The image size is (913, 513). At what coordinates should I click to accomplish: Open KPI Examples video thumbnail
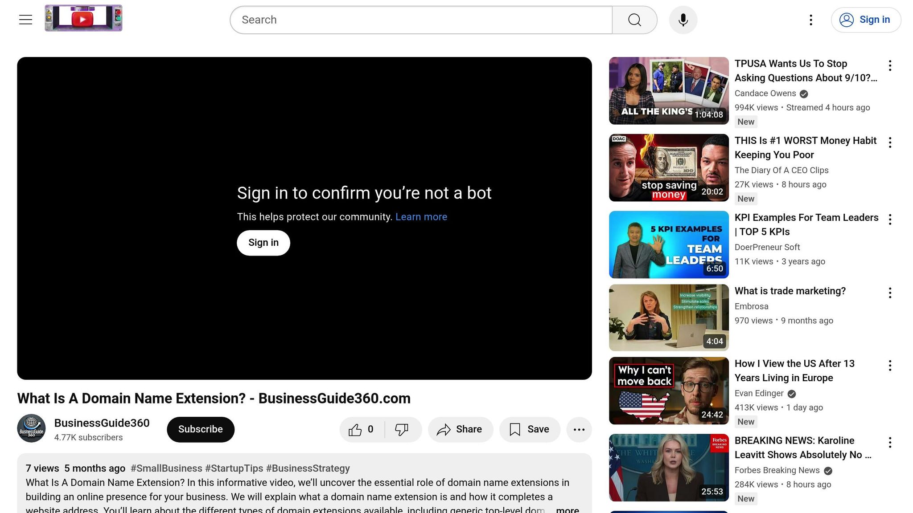click(x=669, y=244)
